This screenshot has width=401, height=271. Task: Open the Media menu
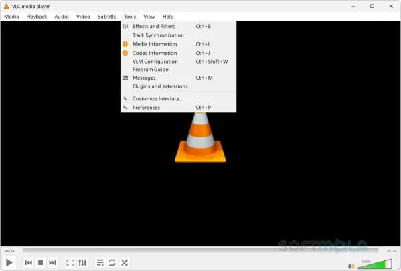[x=11, y=17]
